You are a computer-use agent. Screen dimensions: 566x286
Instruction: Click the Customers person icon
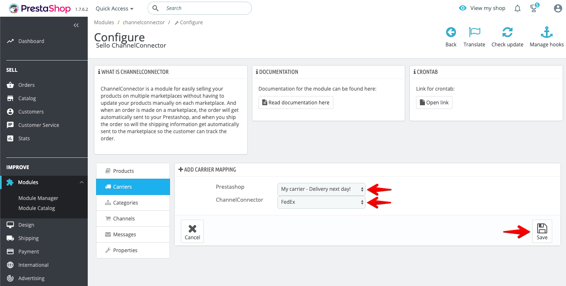pos(10,111)
